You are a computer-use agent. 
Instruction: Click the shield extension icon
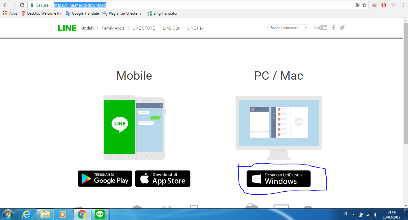[x=393, y=5]
